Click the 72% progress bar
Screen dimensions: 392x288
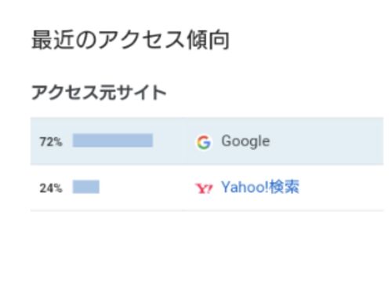(113, 140)
